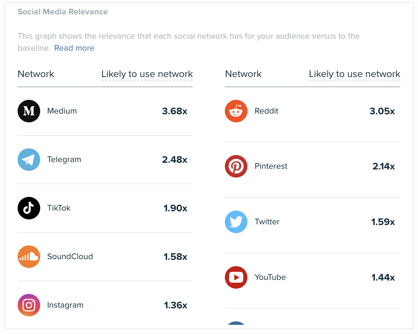Select the Medium network name

pyautogui.click(x=62, y=111)
